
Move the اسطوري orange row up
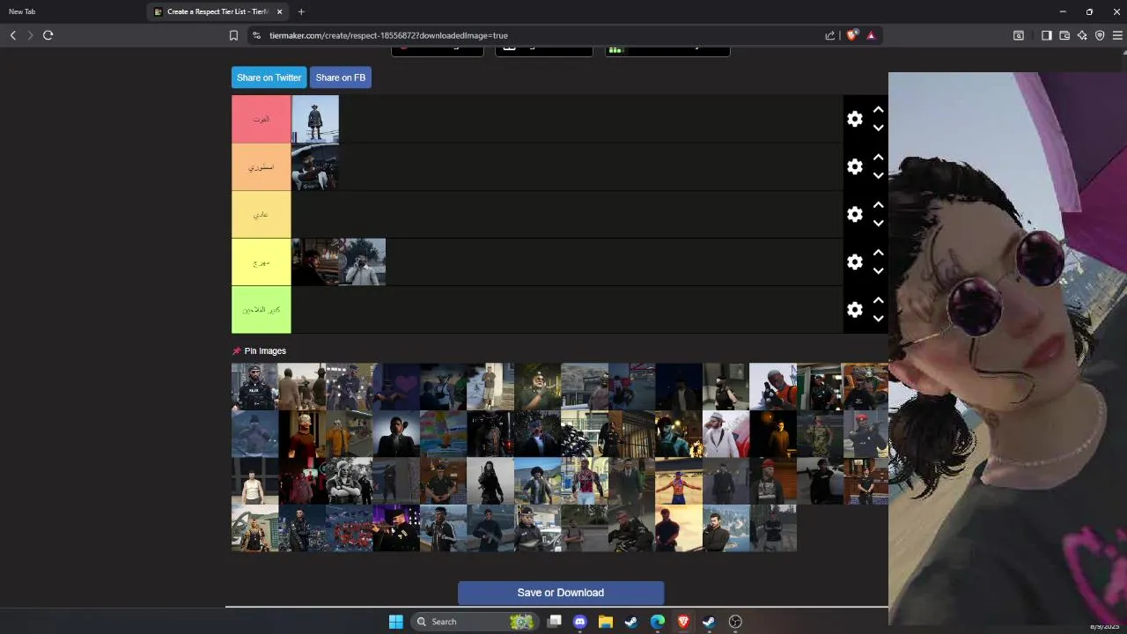[x=878, y=157]
